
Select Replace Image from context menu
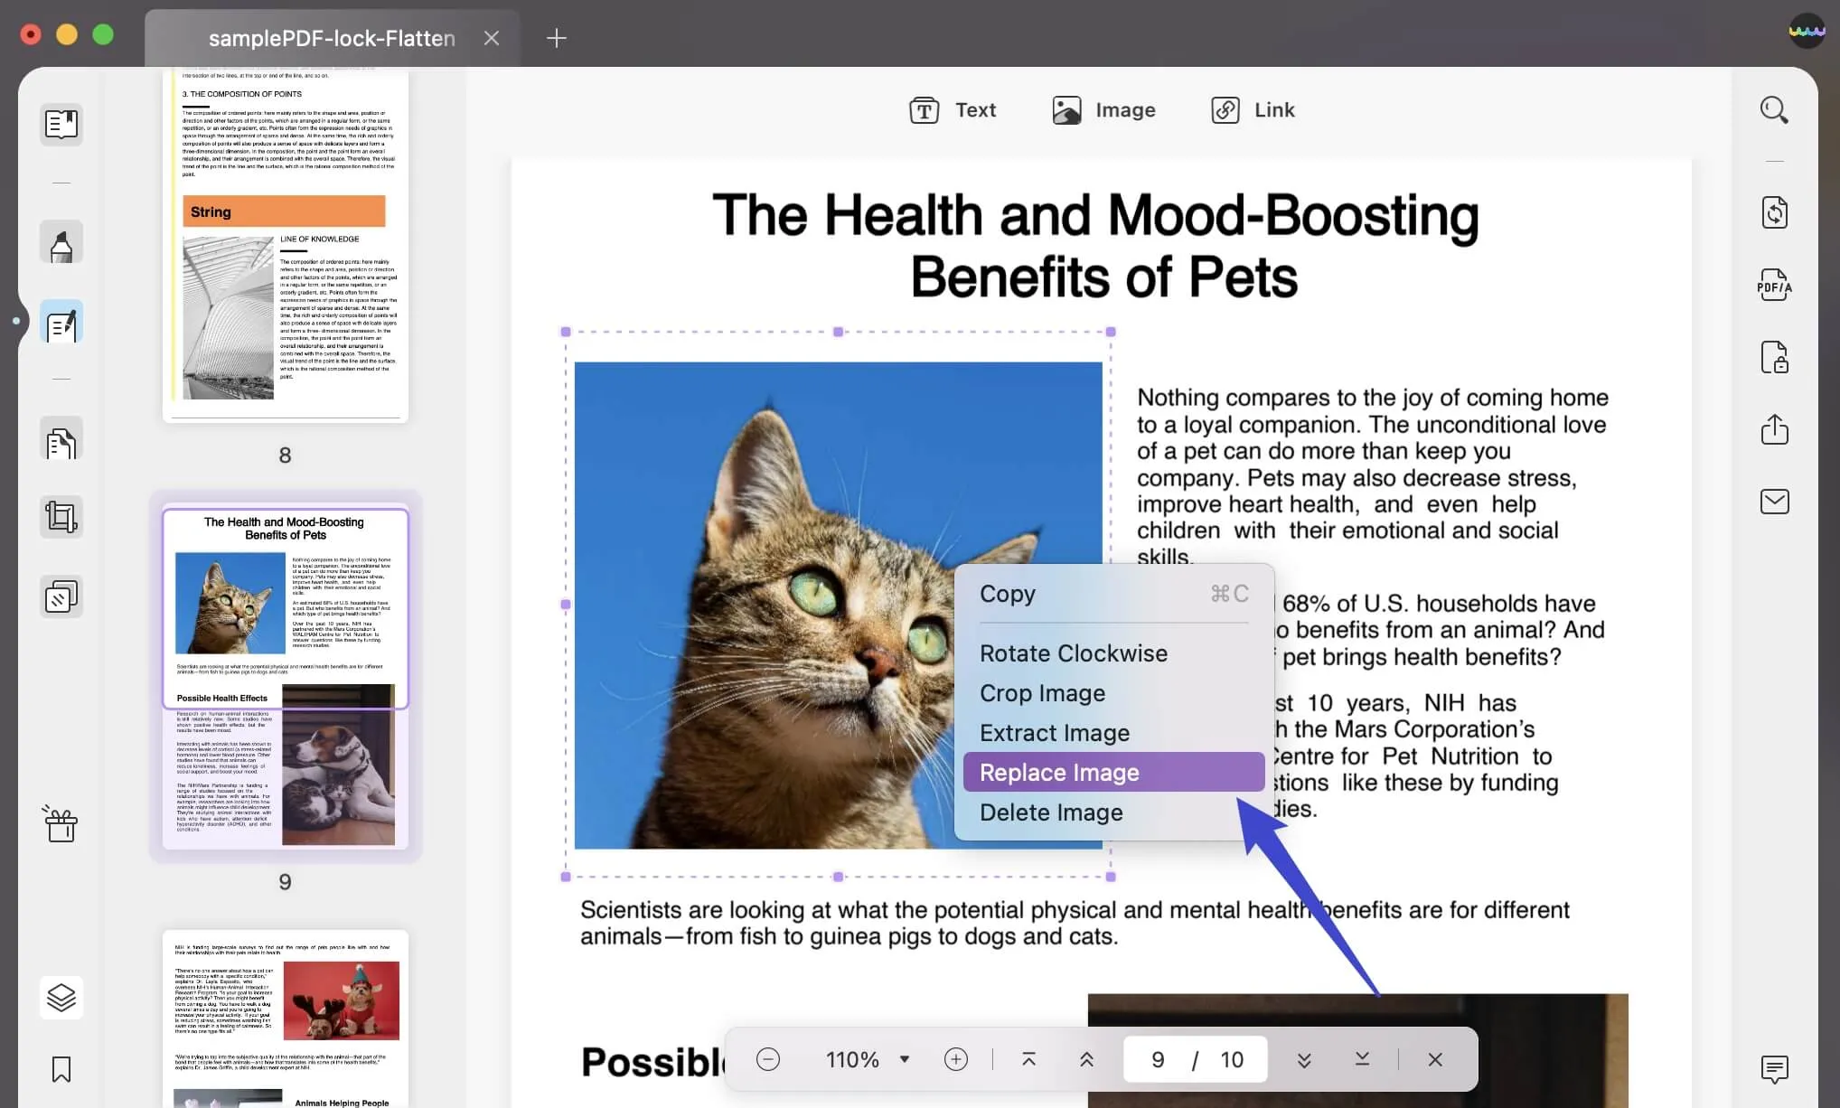[1061, 772]
